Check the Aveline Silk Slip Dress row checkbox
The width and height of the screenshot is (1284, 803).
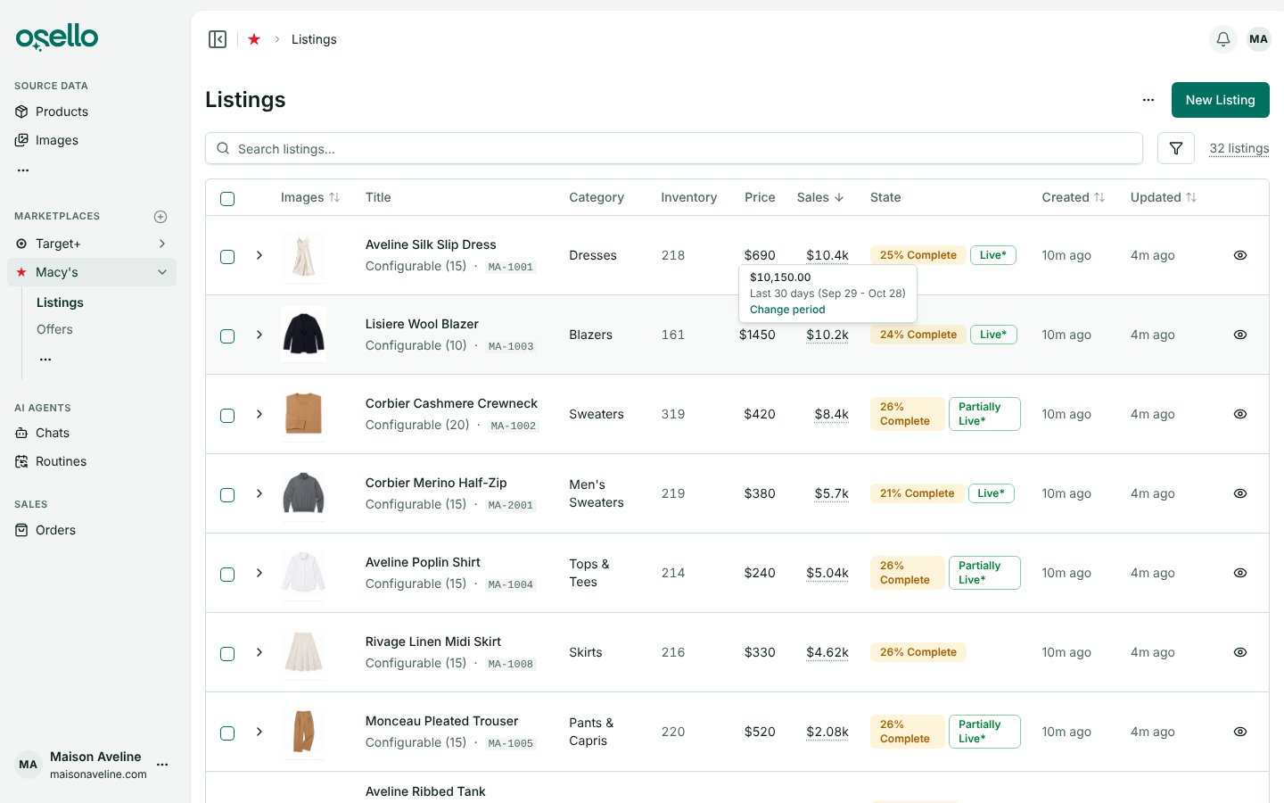[x=227, y=256]
